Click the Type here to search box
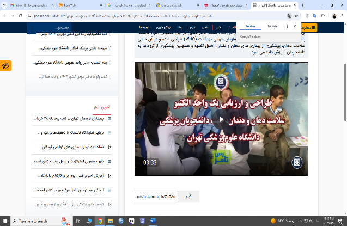 41,221
